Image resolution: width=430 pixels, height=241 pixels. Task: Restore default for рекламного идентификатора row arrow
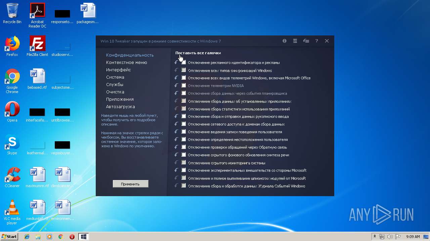[x=176, y=63]
